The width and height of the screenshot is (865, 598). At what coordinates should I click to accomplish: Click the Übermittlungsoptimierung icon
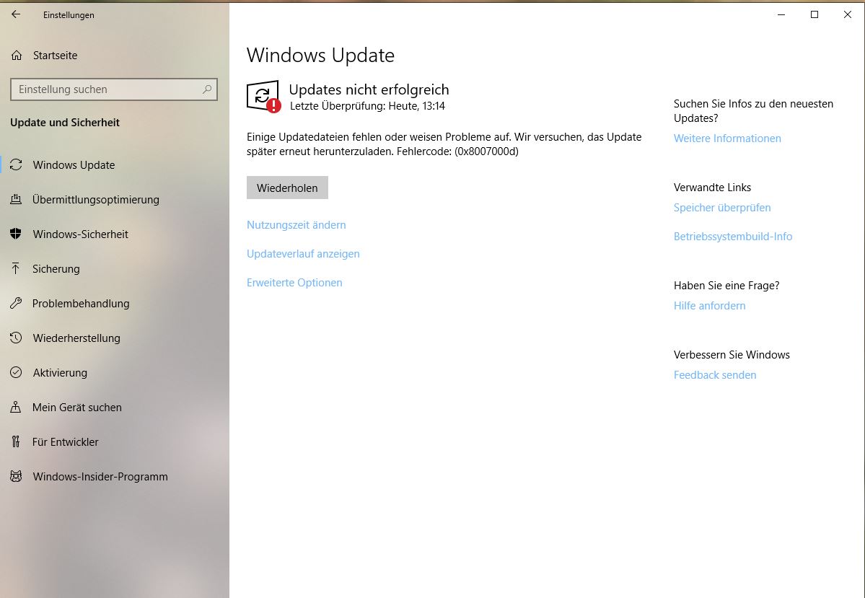[16, 200]
